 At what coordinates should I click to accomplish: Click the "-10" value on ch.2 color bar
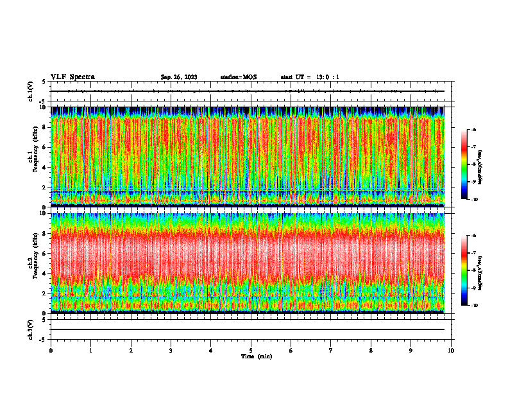click(474, 305)
